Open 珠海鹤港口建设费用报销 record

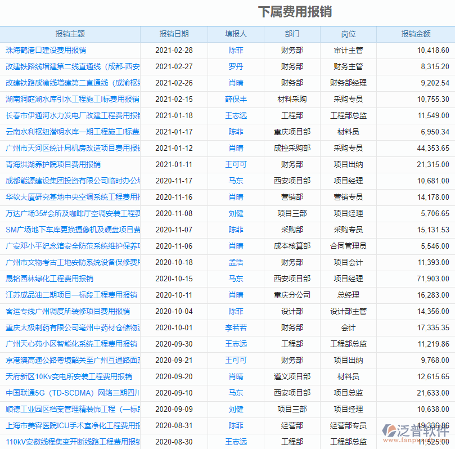coord(46,51)
